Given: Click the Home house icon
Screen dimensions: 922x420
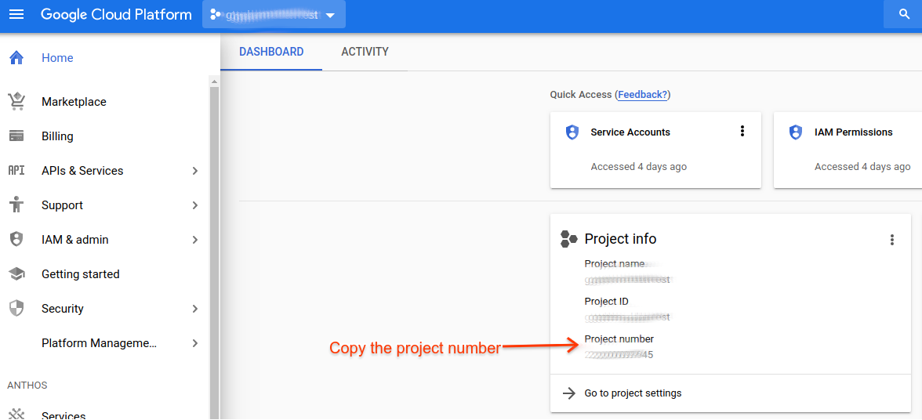Looking at the screenshot, I should click(16, 58).
